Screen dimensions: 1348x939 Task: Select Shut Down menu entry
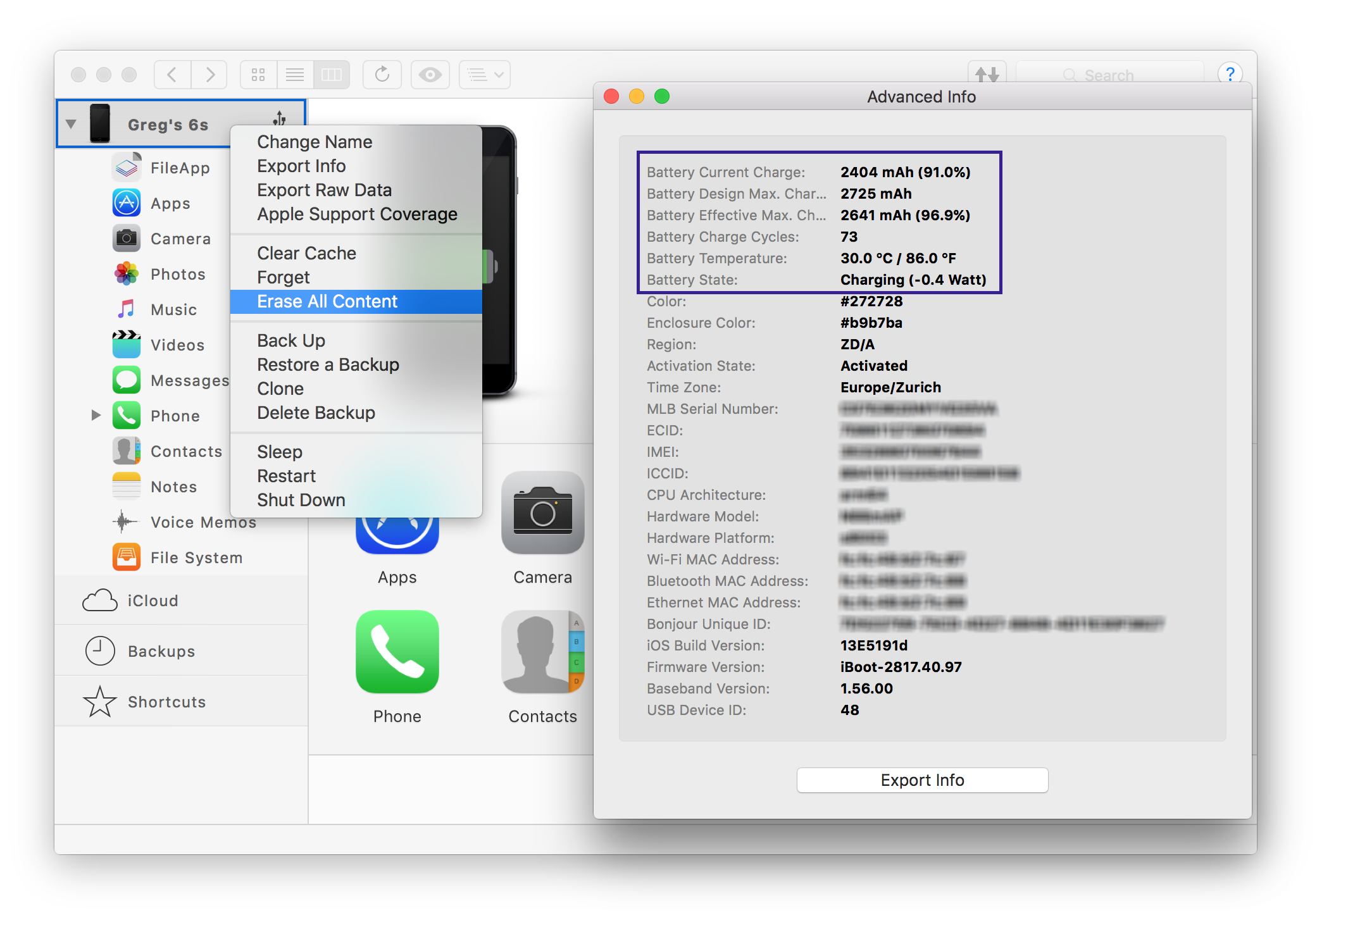click(356, 500)
